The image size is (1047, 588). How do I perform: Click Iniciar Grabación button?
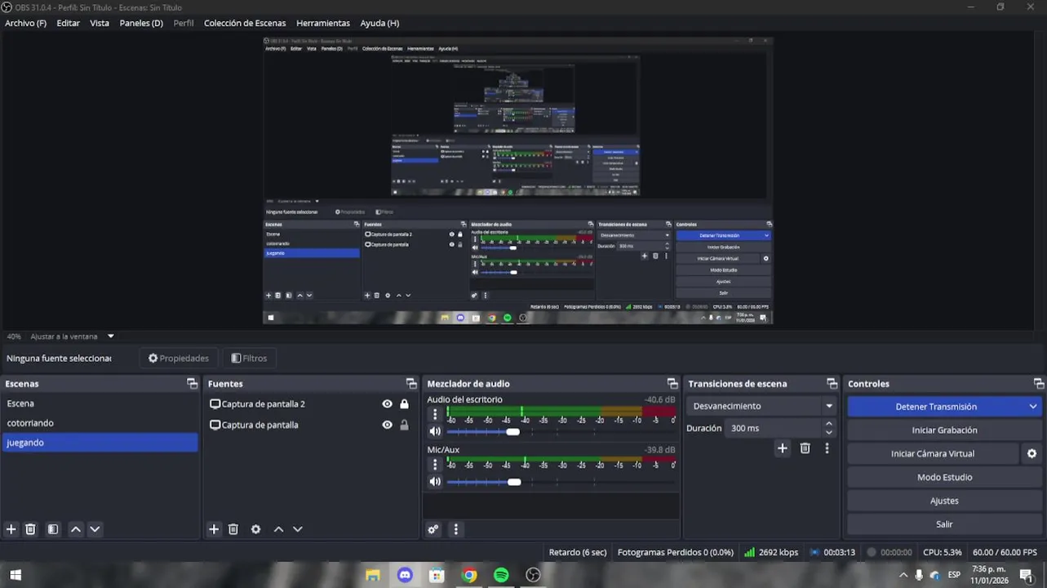(x=944, y=430)
